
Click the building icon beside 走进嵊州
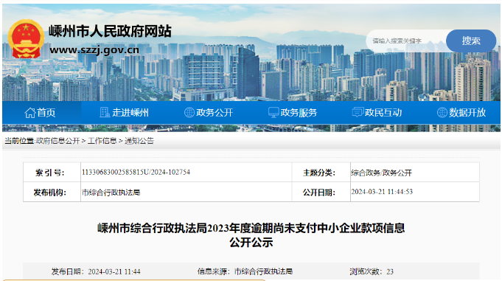[105, 112]
